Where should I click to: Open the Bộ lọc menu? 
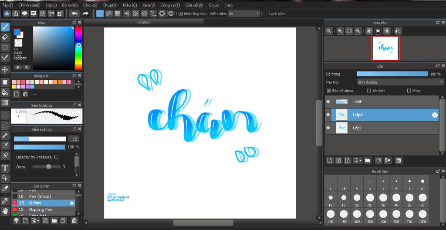pyautogui.click(x=70, y=5)
